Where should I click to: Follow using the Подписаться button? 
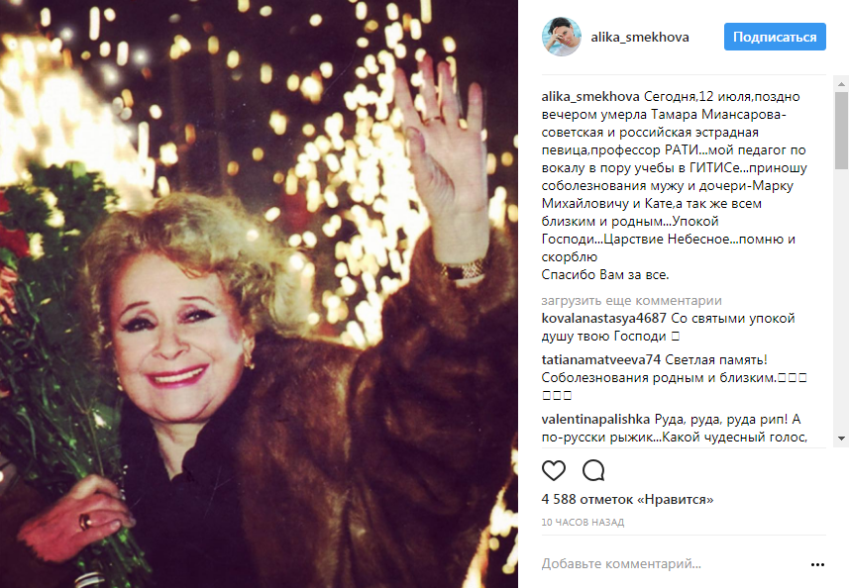pos(775,37)
